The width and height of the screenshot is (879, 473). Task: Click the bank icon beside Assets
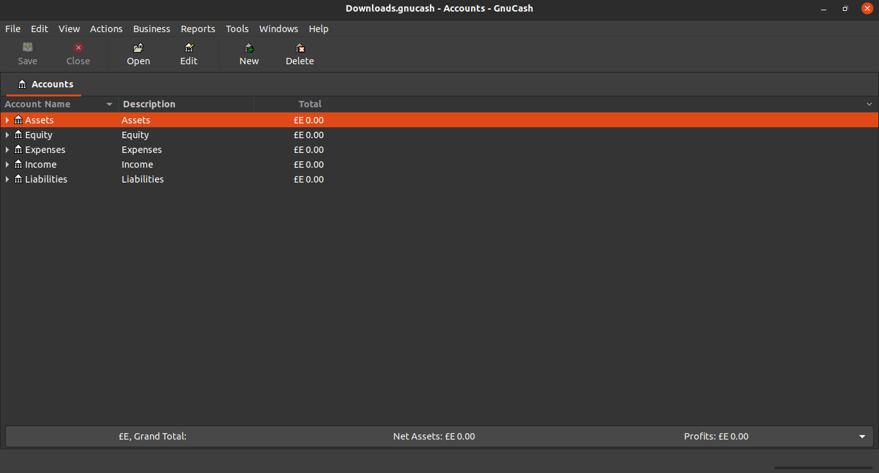(18, 120)
